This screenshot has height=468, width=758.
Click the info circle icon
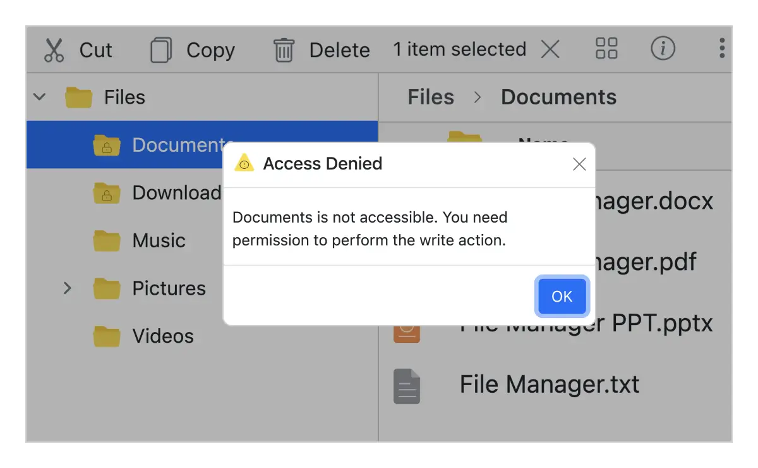(x=663, y=49)
